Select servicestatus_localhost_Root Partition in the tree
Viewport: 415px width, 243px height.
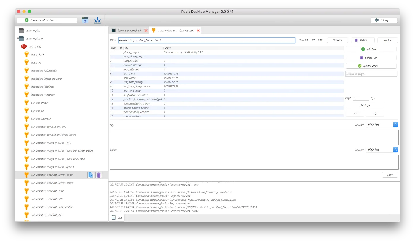52,207
